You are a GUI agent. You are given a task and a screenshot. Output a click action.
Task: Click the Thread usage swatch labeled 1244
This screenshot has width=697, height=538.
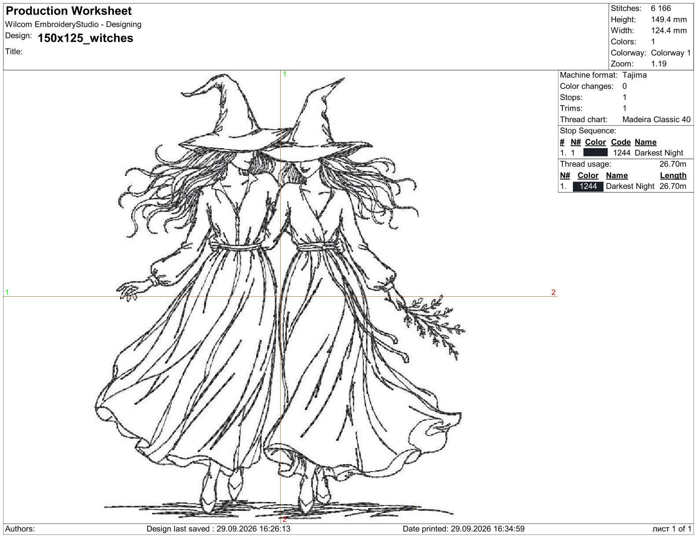[588, 186]
